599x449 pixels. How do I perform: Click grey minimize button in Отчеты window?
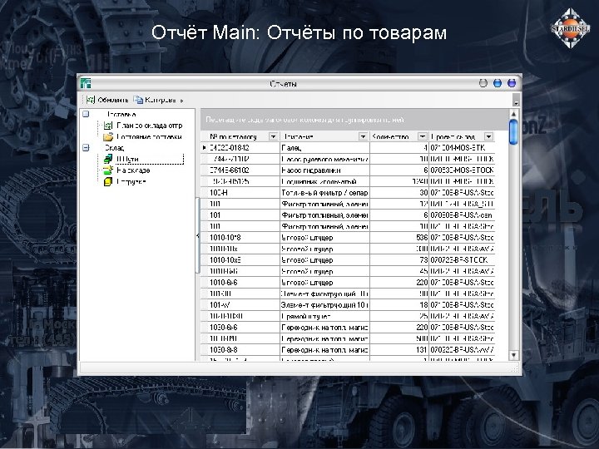tap(483, 83)
